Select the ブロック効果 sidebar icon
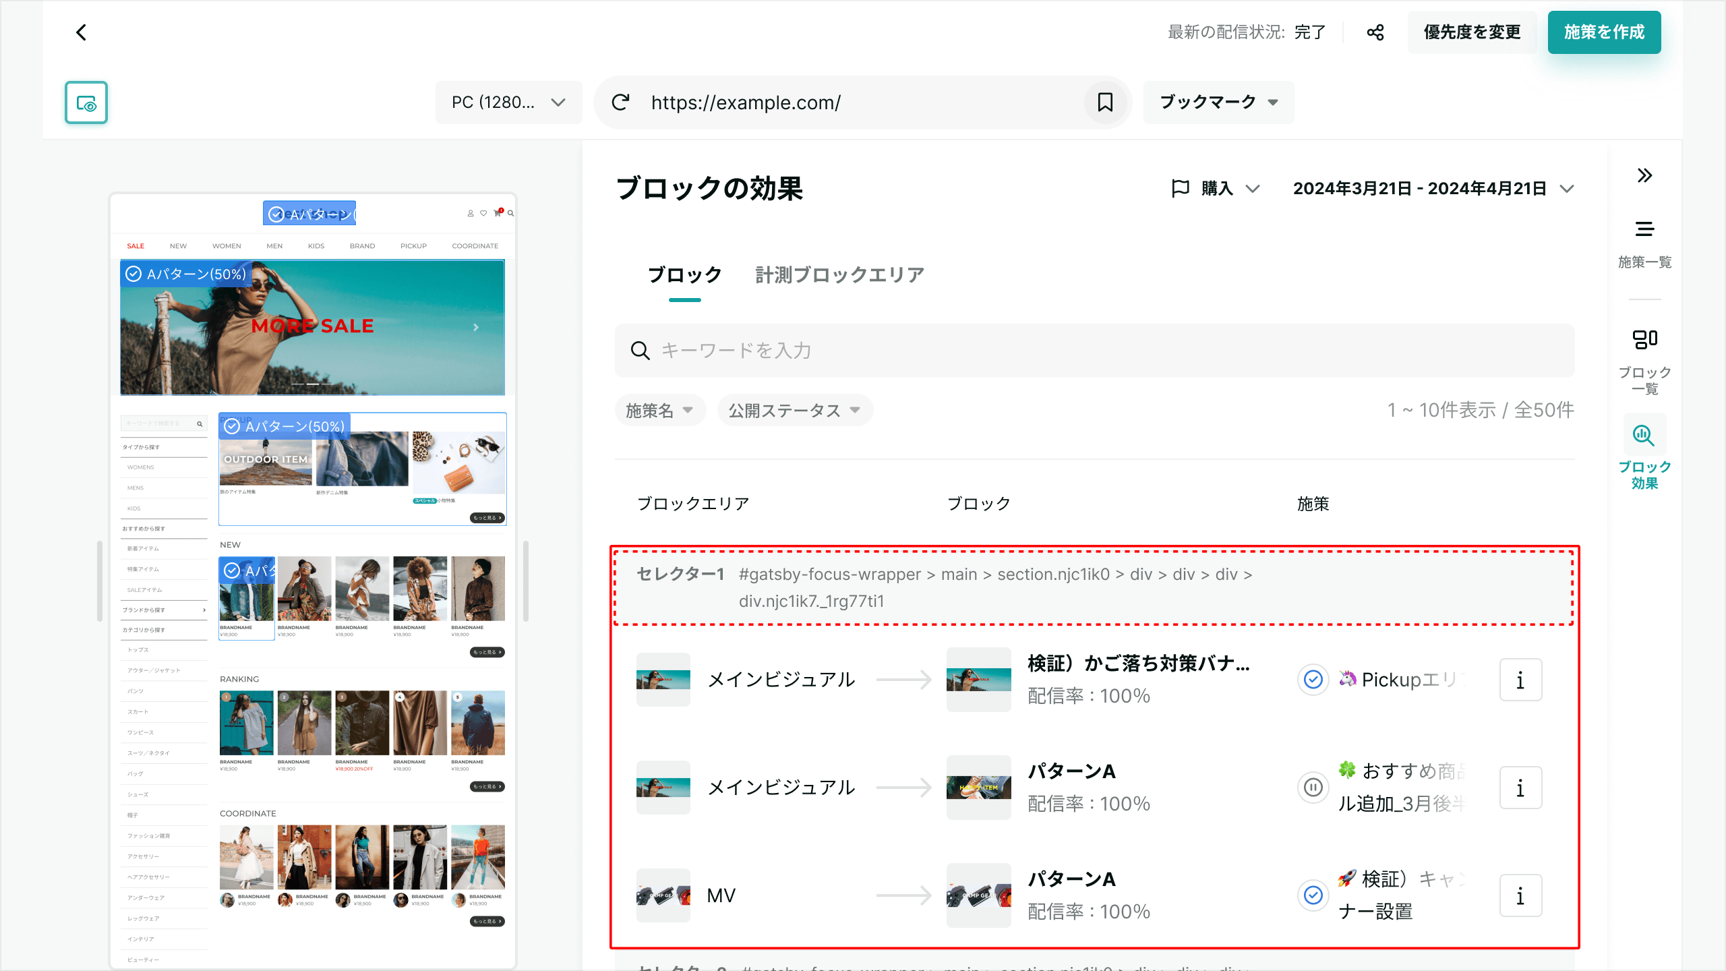This screenshot has width=1726, height=971. pyautogui.click(x=1644, y=436)
